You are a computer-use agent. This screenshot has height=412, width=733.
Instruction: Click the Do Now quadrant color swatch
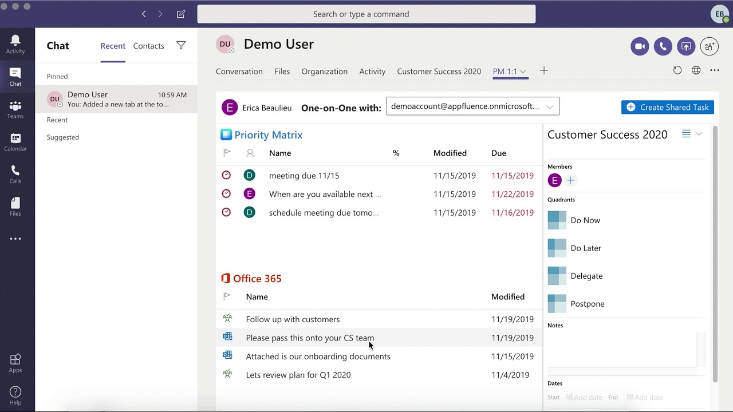557,220
